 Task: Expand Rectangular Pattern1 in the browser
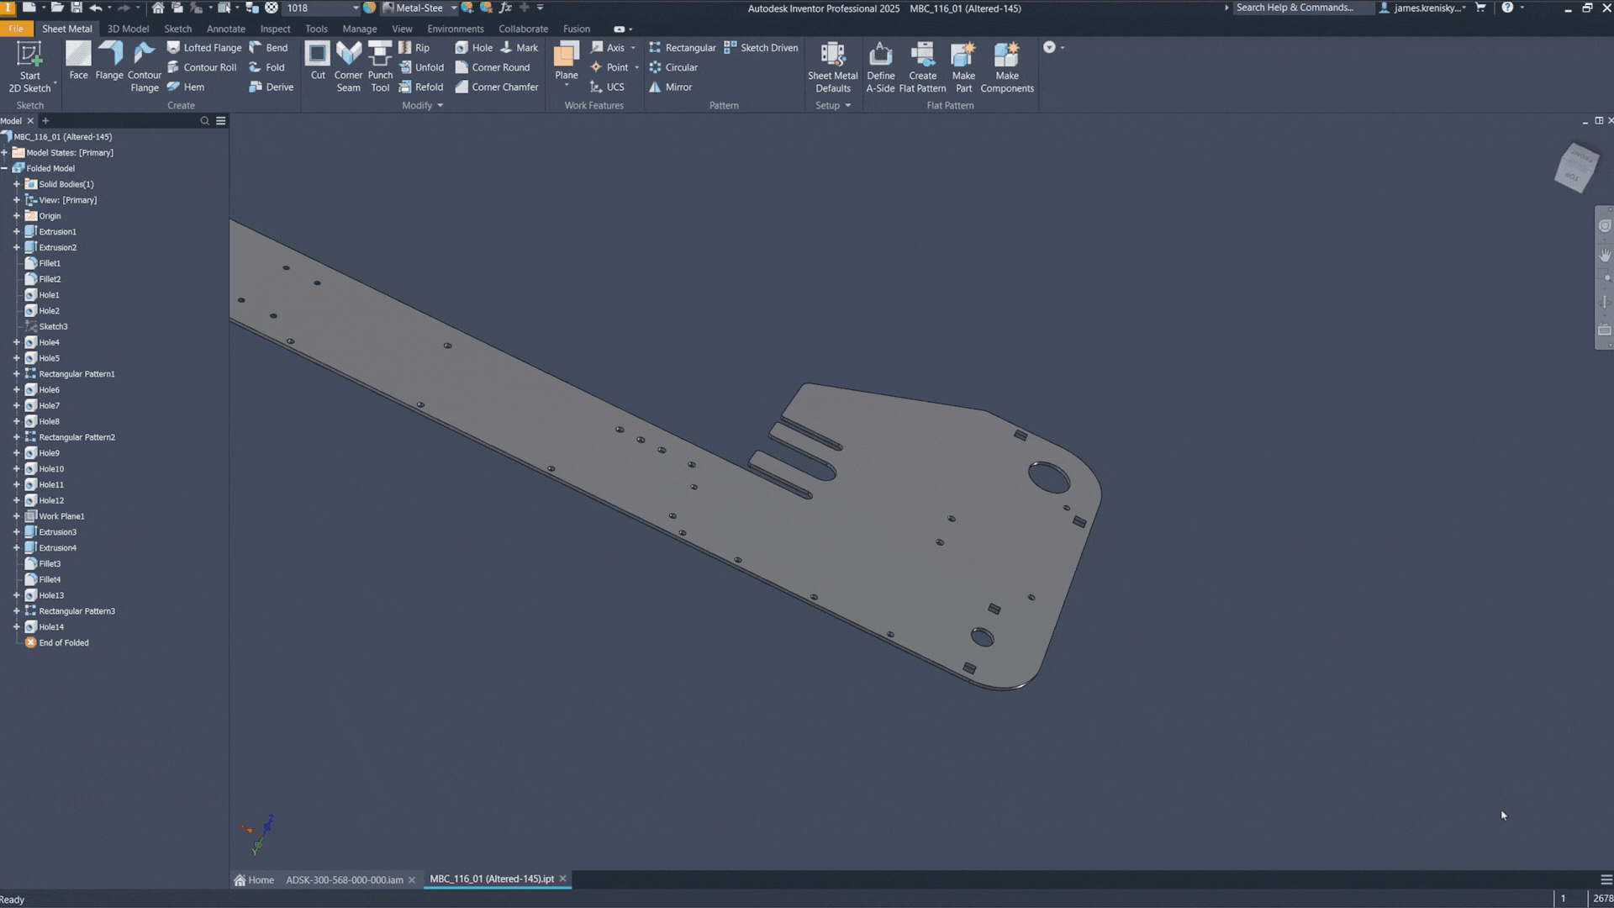pos(16,374)
